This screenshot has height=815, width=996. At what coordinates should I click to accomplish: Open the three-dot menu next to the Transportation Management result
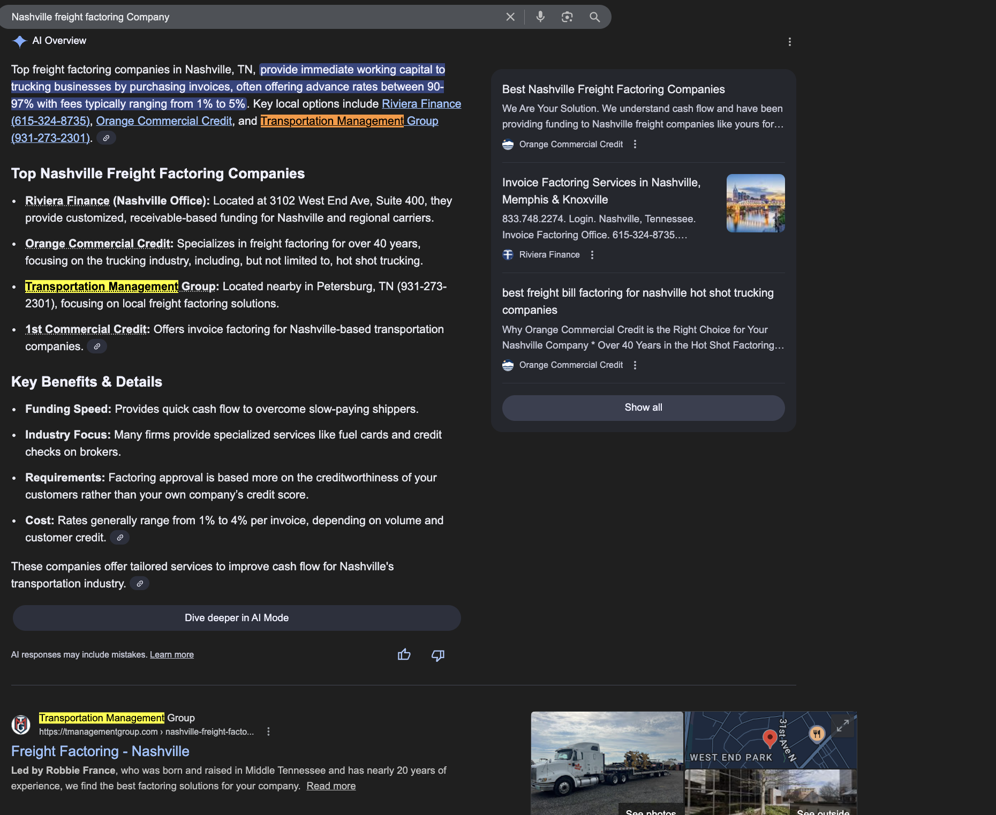tap(268, 731)
